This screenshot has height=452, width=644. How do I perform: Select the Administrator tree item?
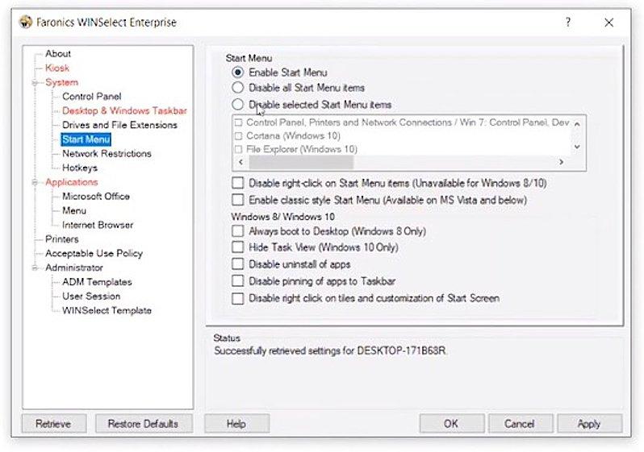74,267
